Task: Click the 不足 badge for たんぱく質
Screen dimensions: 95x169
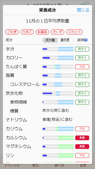Action: tap(82, 67)
